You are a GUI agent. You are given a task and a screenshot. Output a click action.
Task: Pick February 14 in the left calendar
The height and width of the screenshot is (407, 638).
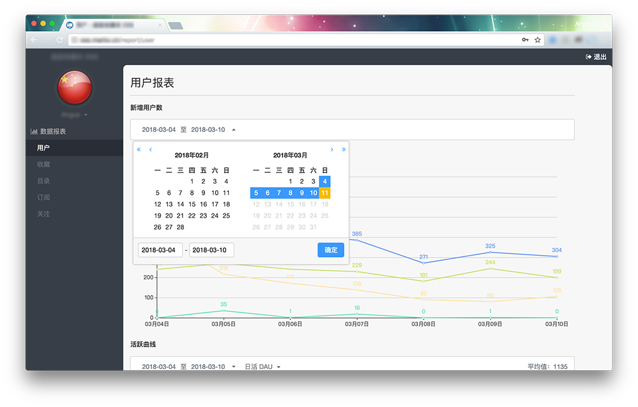coord(180,204)
